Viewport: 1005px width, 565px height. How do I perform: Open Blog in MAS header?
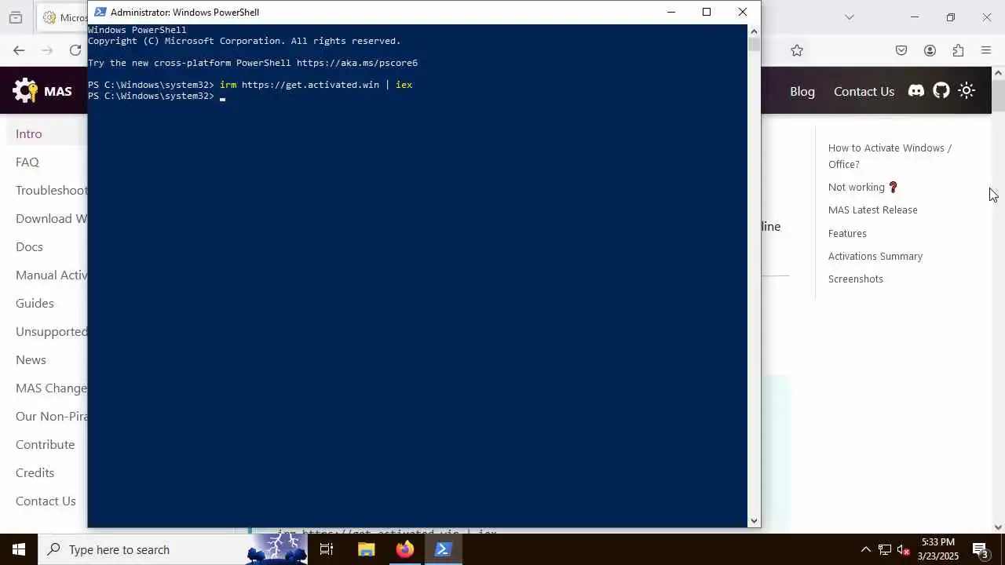[802, 91]
